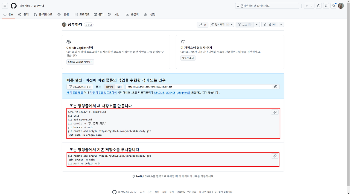
Task: Expand the watch options dropdown arrow
Action: 232,25
